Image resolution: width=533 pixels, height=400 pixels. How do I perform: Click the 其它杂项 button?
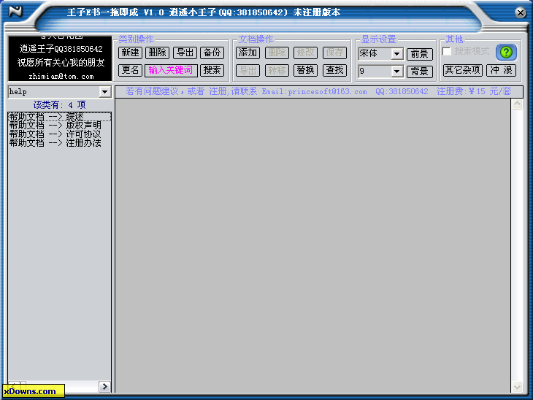pyautogui.click(x=463, y=70)
